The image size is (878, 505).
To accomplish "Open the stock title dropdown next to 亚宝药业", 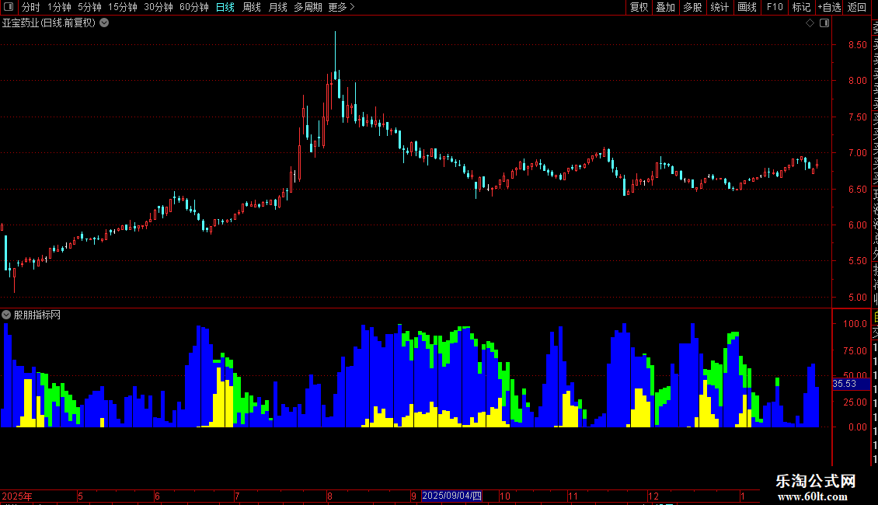I will coord(104,23).
